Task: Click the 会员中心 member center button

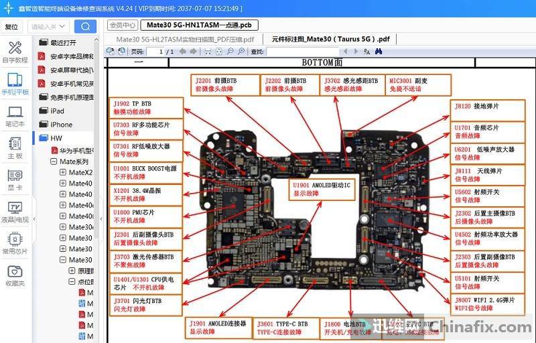Action: (122, 25)
